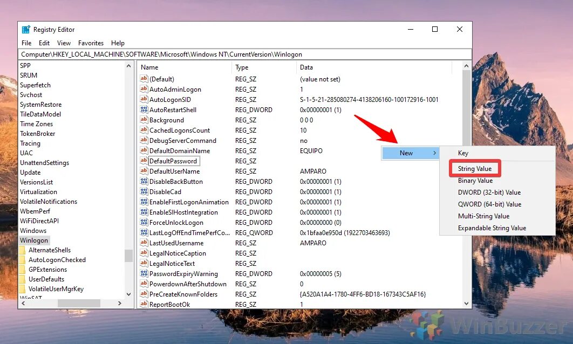Click the string icon beside PowerdownAfterShutdown
The height and width of the screenshot is (344, 573).
pyautogui.click(x=144, y=284)
